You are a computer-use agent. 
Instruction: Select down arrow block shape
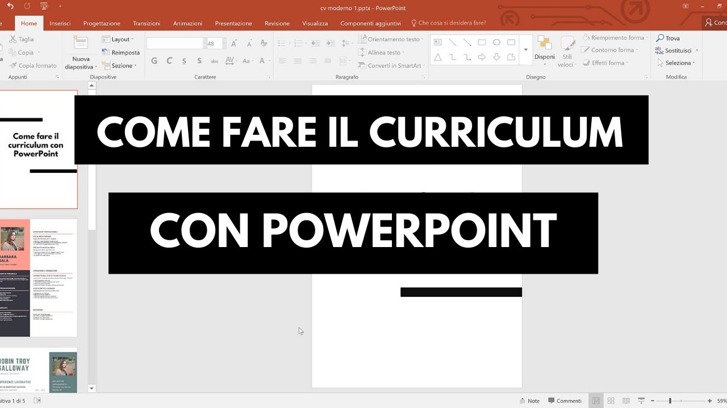(496, 57)
